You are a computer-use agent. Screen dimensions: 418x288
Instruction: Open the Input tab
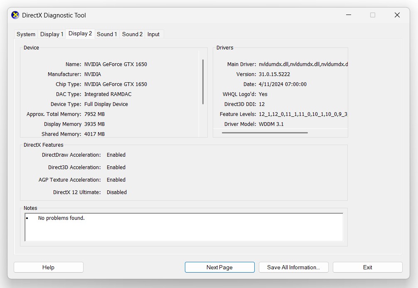tap(153, 34)
